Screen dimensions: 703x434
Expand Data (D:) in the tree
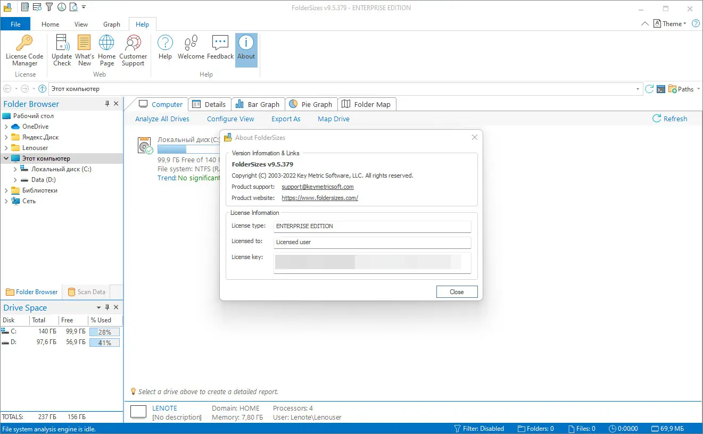15,180
